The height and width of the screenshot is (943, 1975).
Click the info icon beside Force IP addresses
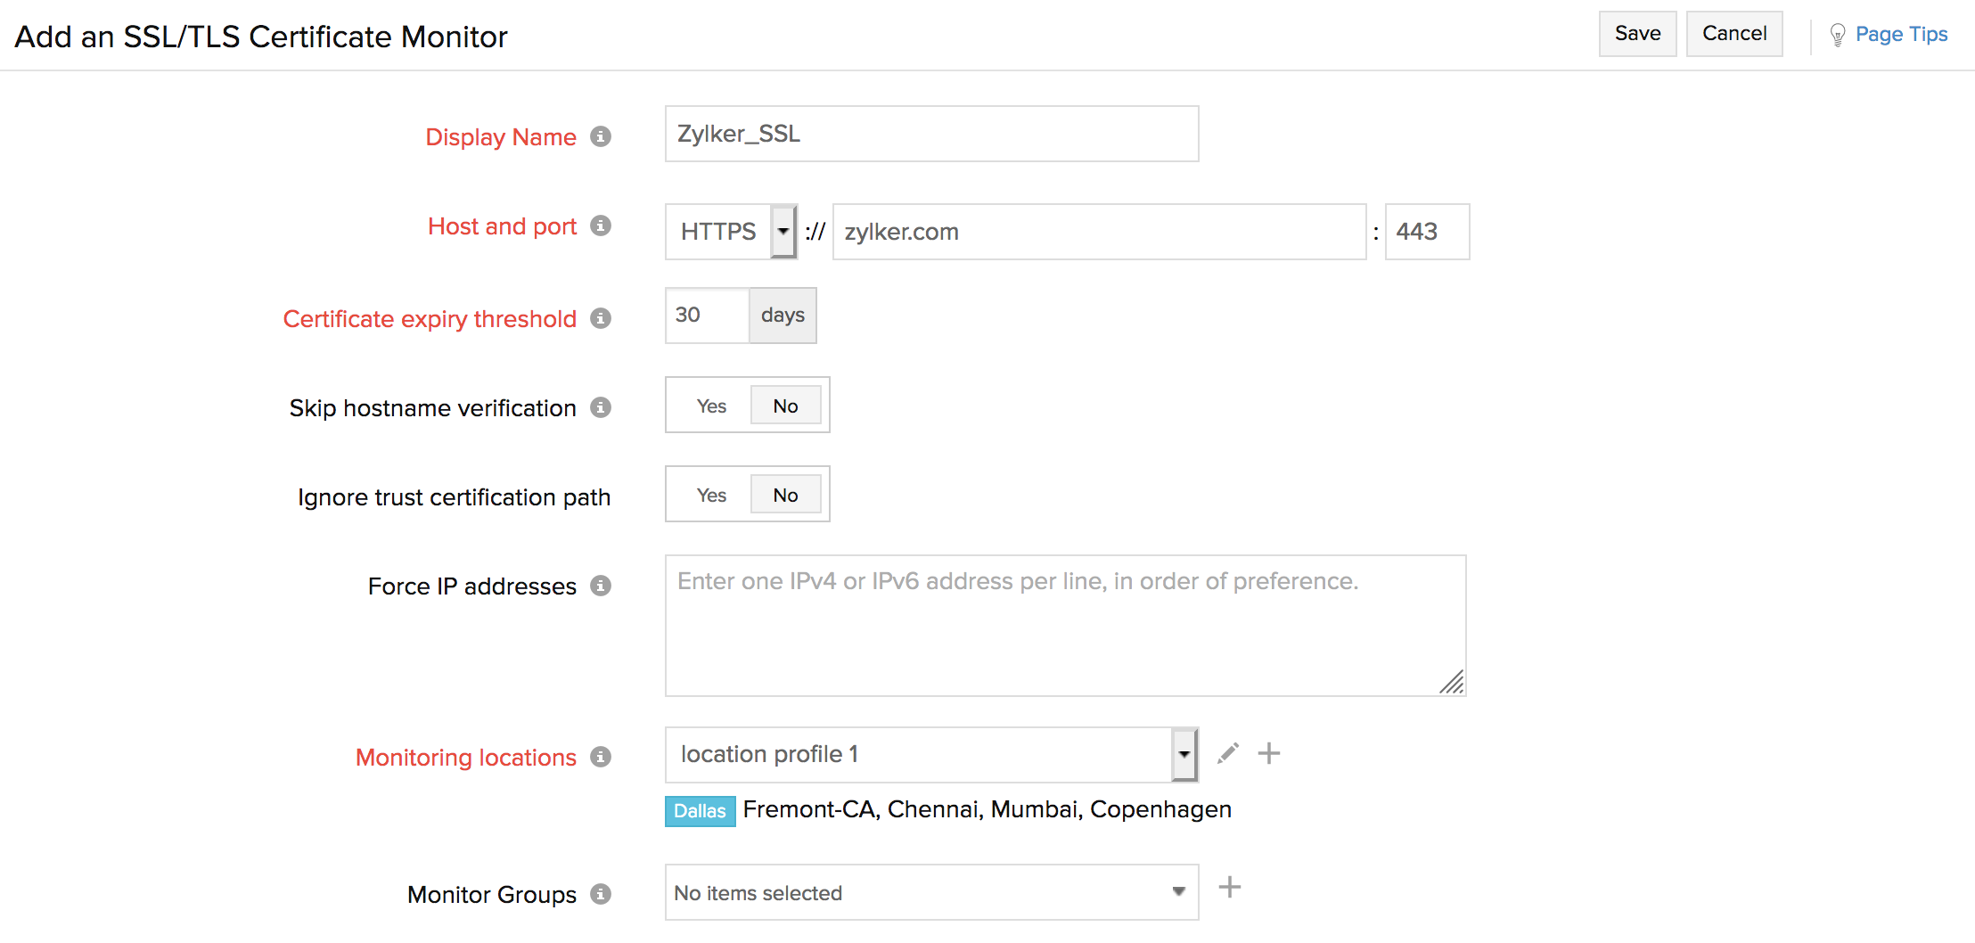coord(601,586)
